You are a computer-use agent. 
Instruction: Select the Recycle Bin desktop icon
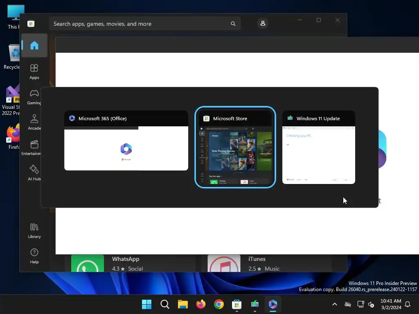12,57
